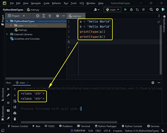This screenshot has height=133, width=167.
Task: Open Search Everywhere magnifier icon
Action: pos(151,9)
